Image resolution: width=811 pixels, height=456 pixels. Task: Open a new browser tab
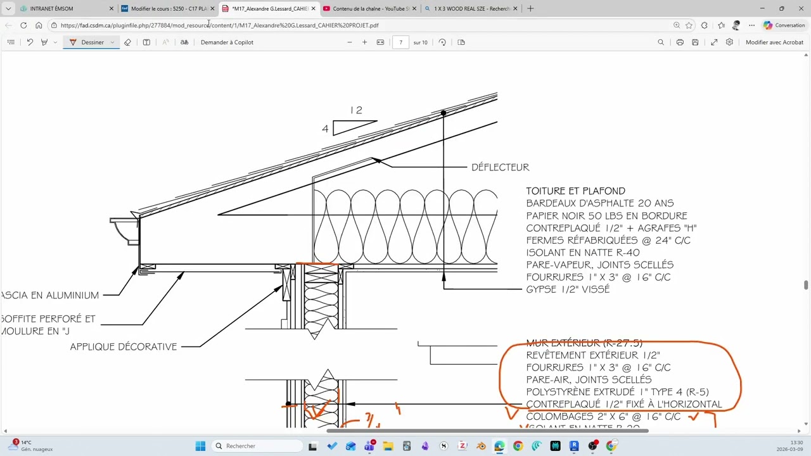click(530, 9)
